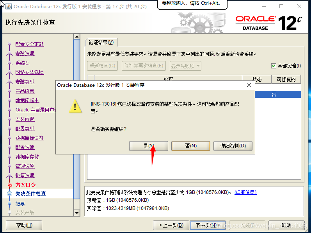Click step bullet beside 数据库标识符
Screen dimensions: 311x233
[x=9, y=138]
